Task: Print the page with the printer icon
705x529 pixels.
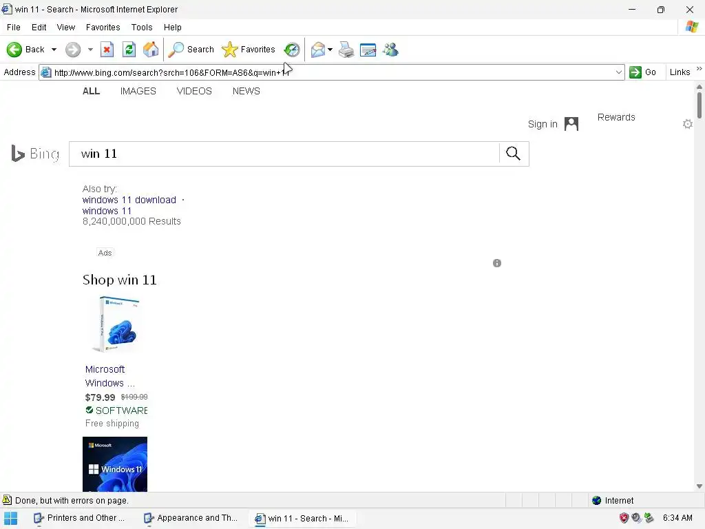Action: pyautogui.click(x=346, y=50)
